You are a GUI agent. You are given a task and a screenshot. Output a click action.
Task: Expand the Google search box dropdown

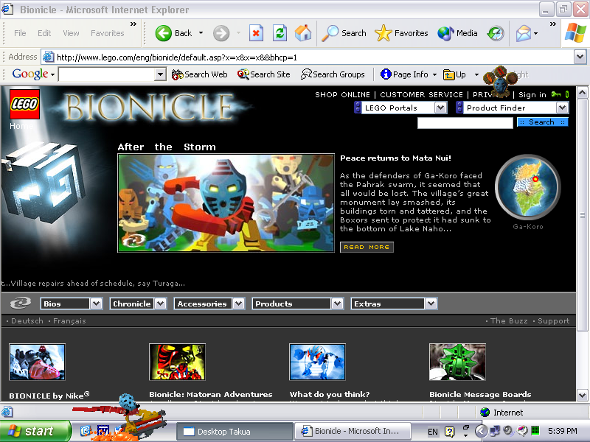(160, 74)
